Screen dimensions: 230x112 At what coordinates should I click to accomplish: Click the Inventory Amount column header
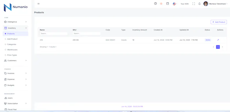tap(140, 30)
